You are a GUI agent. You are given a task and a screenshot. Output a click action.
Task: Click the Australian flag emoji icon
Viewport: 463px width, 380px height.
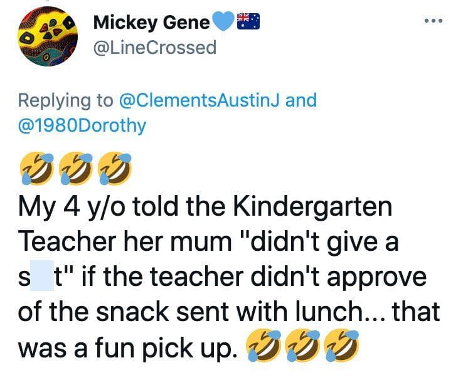[248, 21]
